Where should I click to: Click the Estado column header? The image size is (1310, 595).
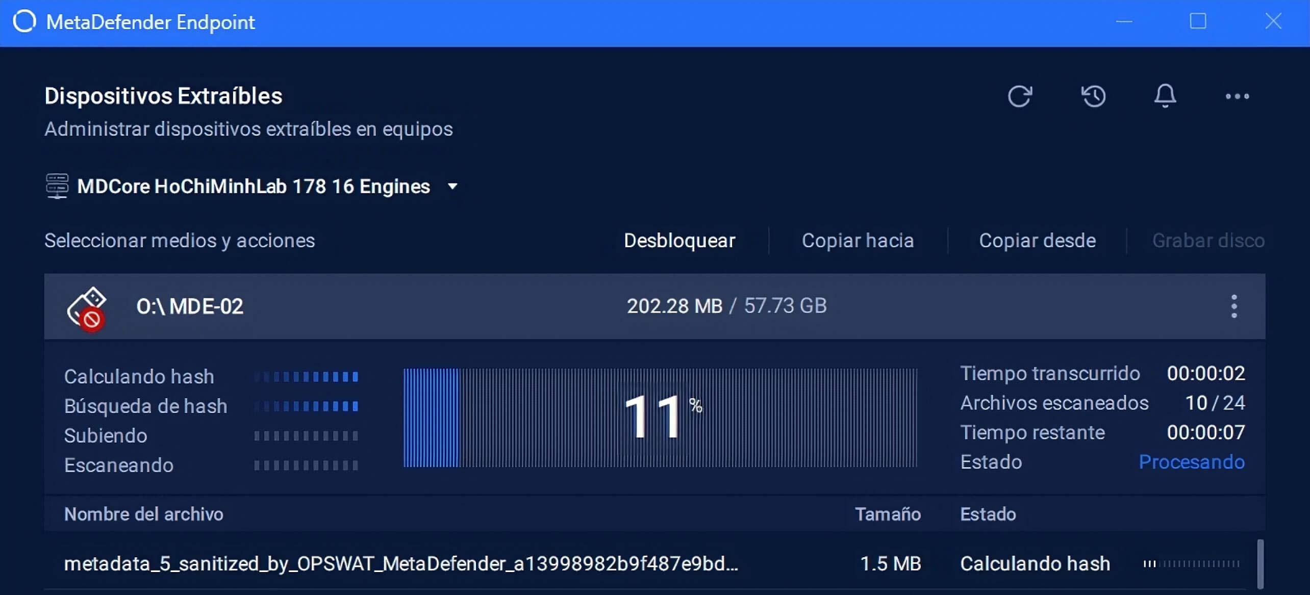click(x=988, y=514)
